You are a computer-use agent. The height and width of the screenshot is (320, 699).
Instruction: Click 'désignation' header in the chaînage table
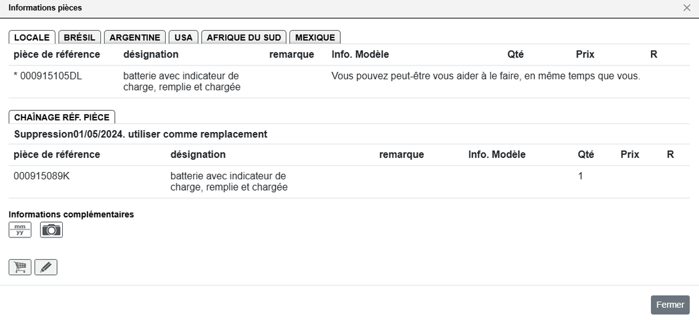pos(198,154)
